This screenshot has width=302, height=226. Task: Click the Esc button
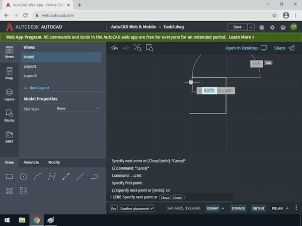coord(114,208)
